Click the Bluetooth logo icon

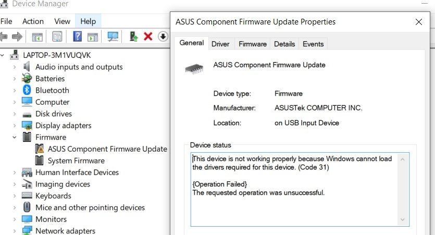click(x=27, y=90)
